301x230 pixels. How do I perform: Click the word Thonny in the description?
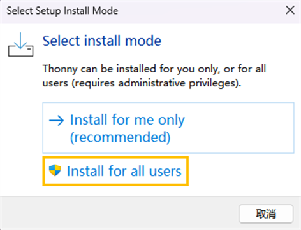[x=60, y=69]
